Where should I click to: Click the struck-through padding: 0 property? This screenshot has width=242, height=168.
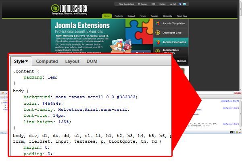click(38, 153)
